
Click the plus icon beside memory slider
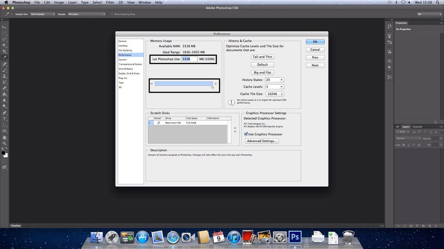click(x=216, y=84)
